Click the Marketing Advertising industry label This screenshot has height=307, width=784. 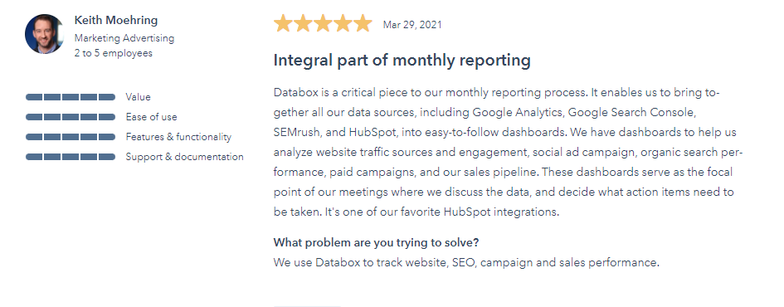[124, 38]
